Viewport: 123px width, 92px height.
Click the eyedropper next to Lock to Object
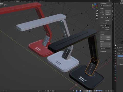pos(110,26)
